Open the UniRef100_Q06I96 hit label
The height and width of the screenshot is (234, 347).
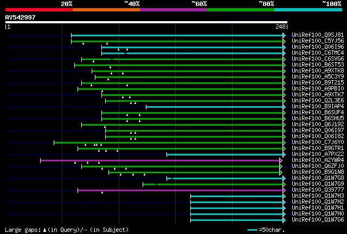(x=318, y=47)
